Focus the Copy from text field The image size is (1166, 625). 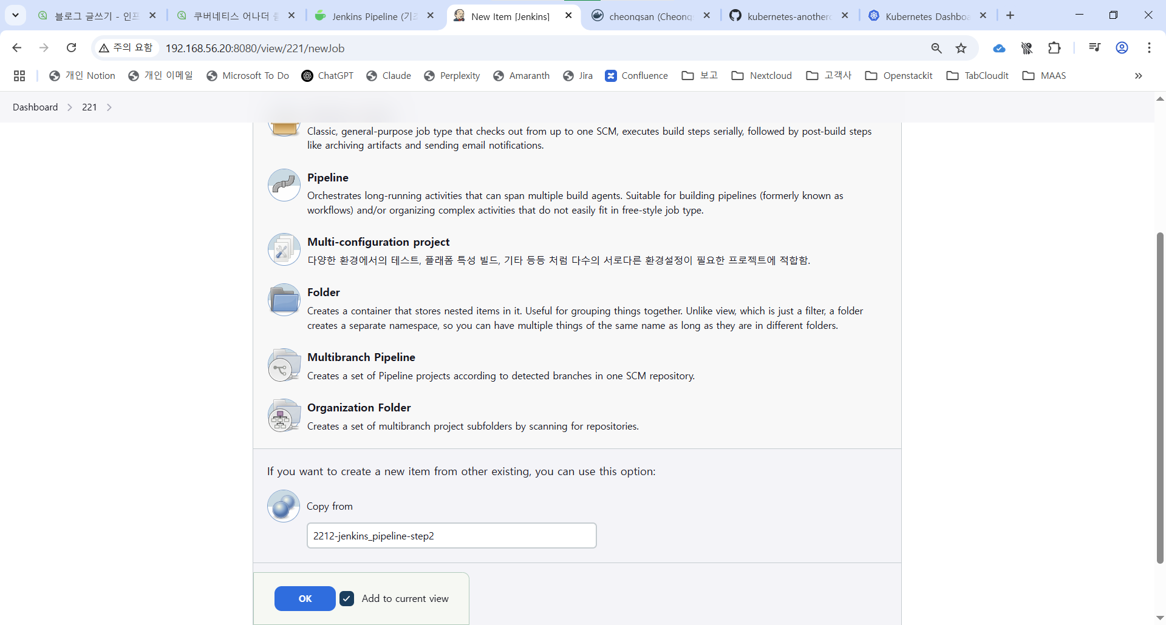pyautogui.click(x=452, y=536)
